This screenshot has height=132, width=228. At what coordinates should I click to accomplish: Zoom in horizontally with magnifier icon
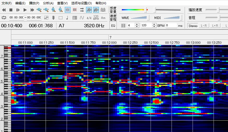[x=39, y=10]
